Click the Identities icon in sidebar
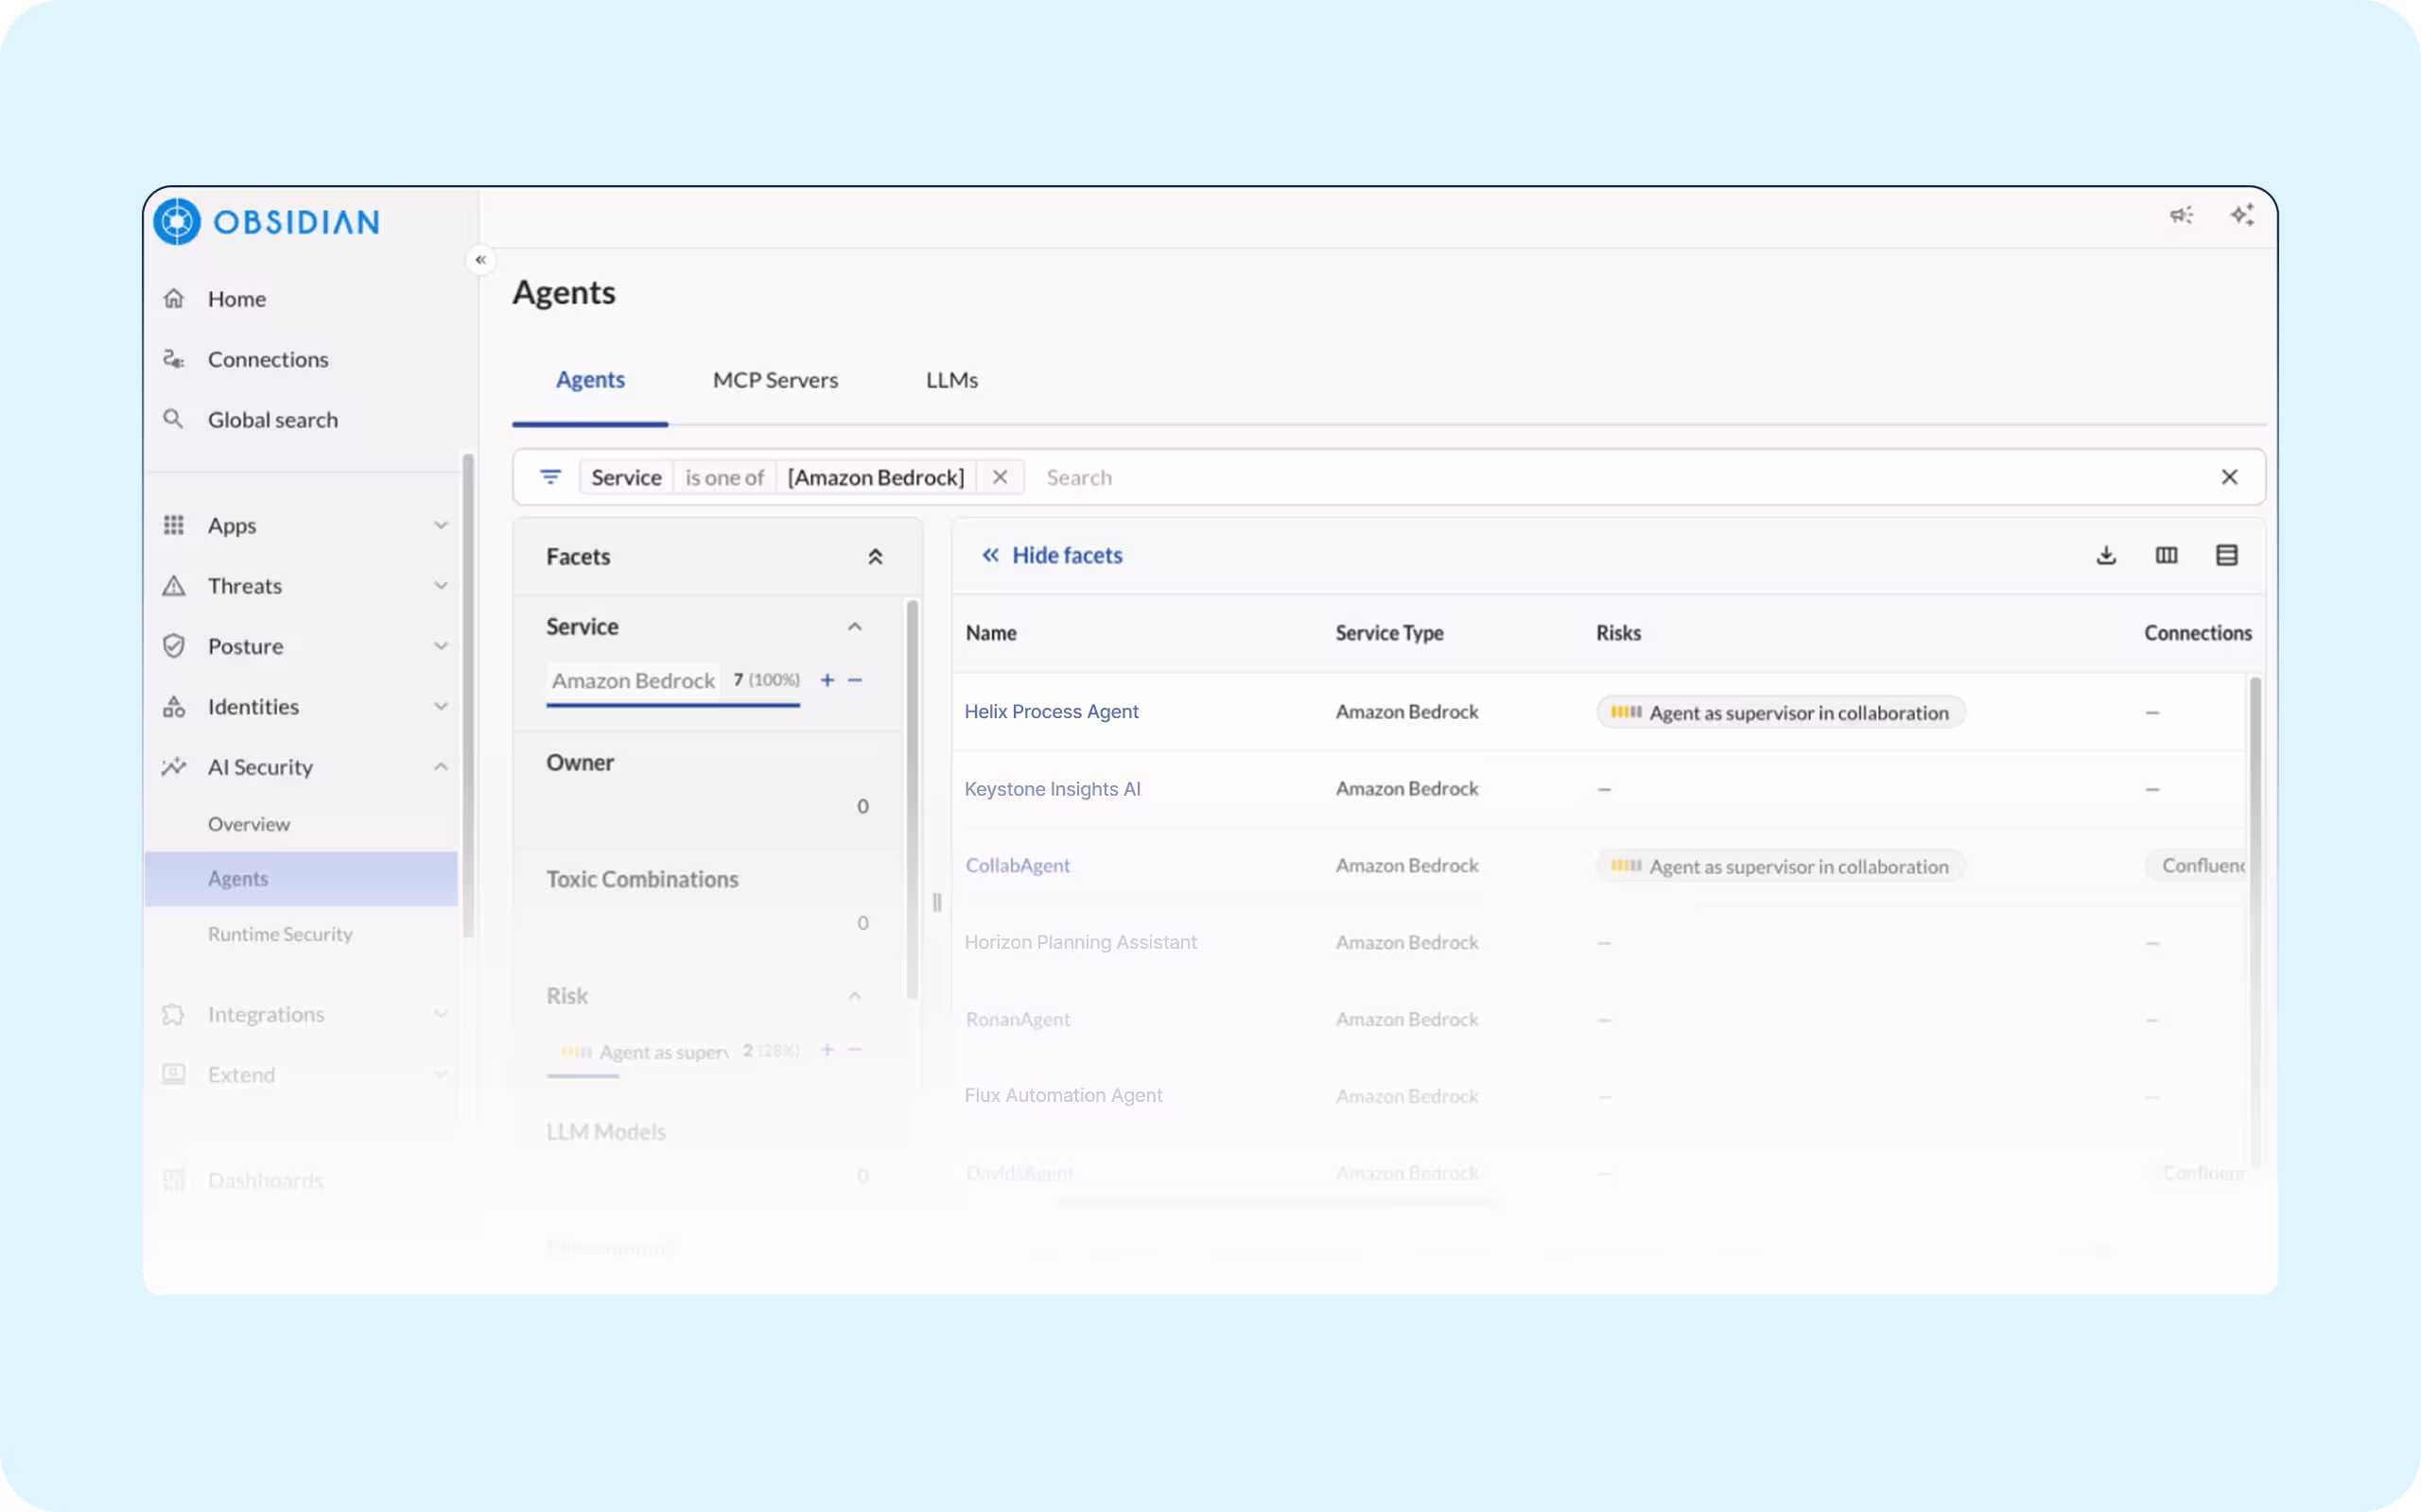Screen dimensions: 2421x1512 pyautogui.click(x=174, y=707)
